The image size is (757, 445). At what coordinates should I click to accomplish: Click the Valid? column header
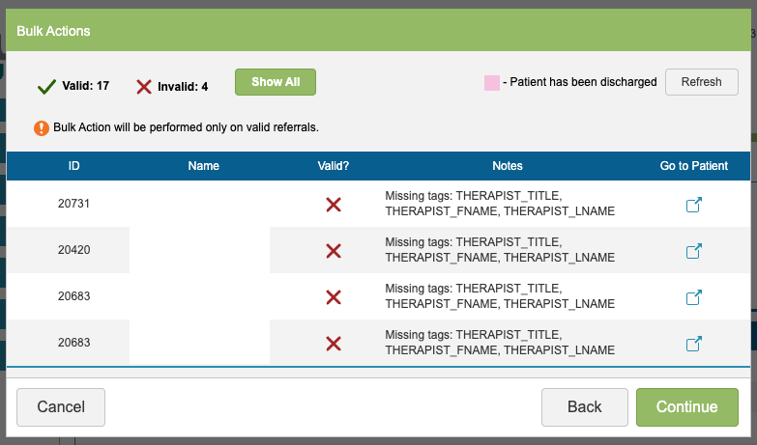(x=334, y=166)
